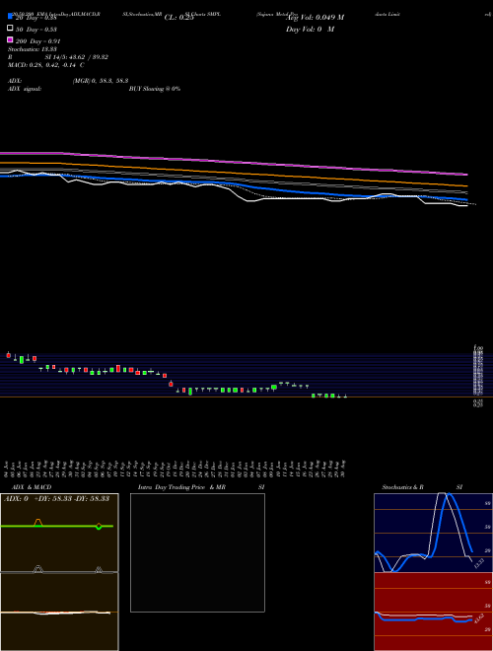The height and width of the screenshot is (651, 493).
Task: Click the 'Stochastics: 13.33' reading
Action: 33,49
